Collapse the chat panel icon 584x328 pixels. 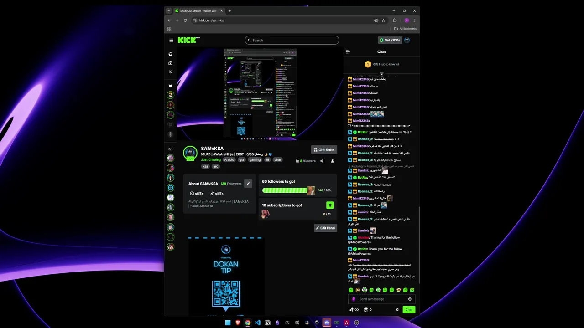click(x=348, y=52)
